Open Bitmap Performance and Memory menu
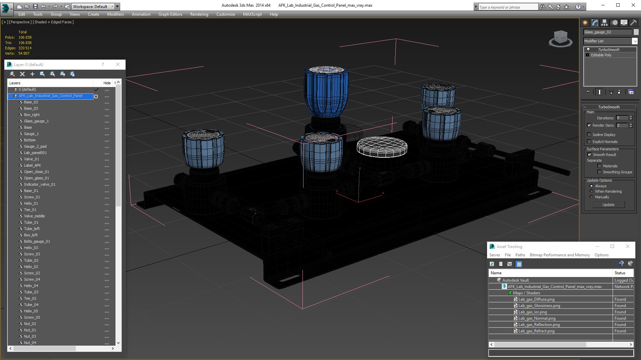Screen dimensions: 641x360 point(560,255)
